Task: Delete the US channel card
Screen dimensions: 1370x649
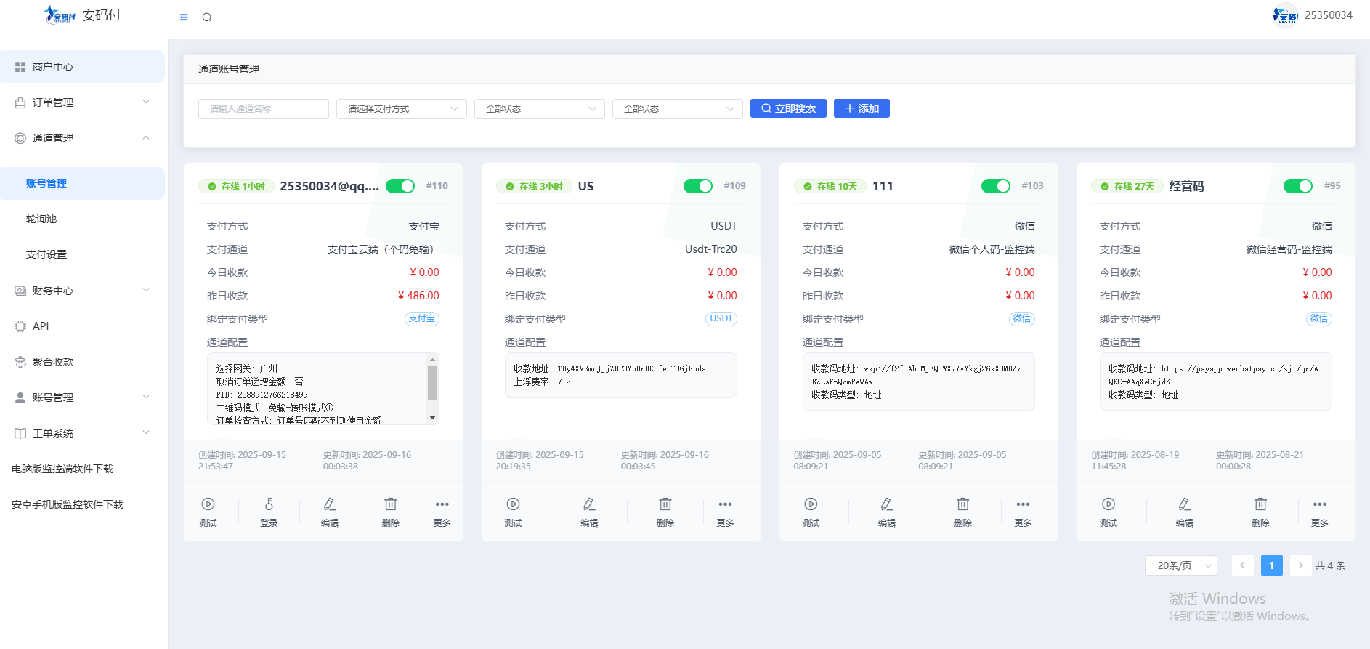Action: (x=665, y=512)
